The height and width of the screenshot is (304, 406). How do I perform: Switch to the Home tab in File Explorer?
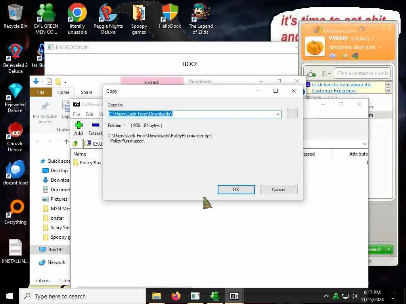pyautogui.click(x=63, y=92)
